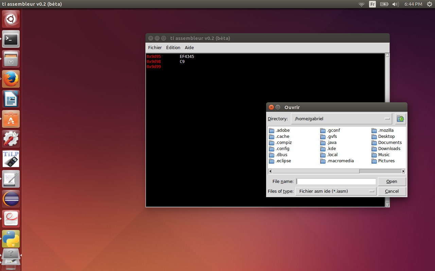Image resolution: width=435 pixels, height=271 pixels.
Task: Open the Ubuntu Software Center icon
Action: pos(11,119)
